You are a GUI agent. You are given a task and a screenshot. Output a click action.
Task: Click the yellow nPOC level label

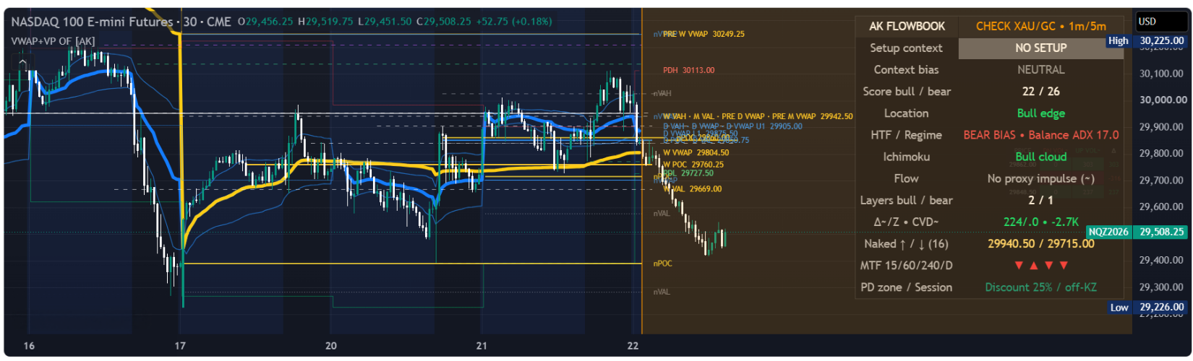click(662, 264)
